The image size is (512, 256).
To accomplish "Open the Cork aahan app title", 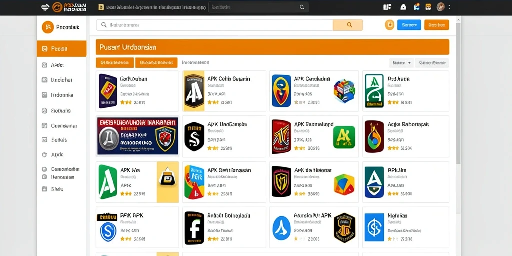I will tap(134, 79).
